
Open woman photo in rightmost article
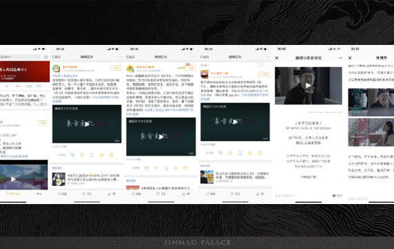coord(371,132)
